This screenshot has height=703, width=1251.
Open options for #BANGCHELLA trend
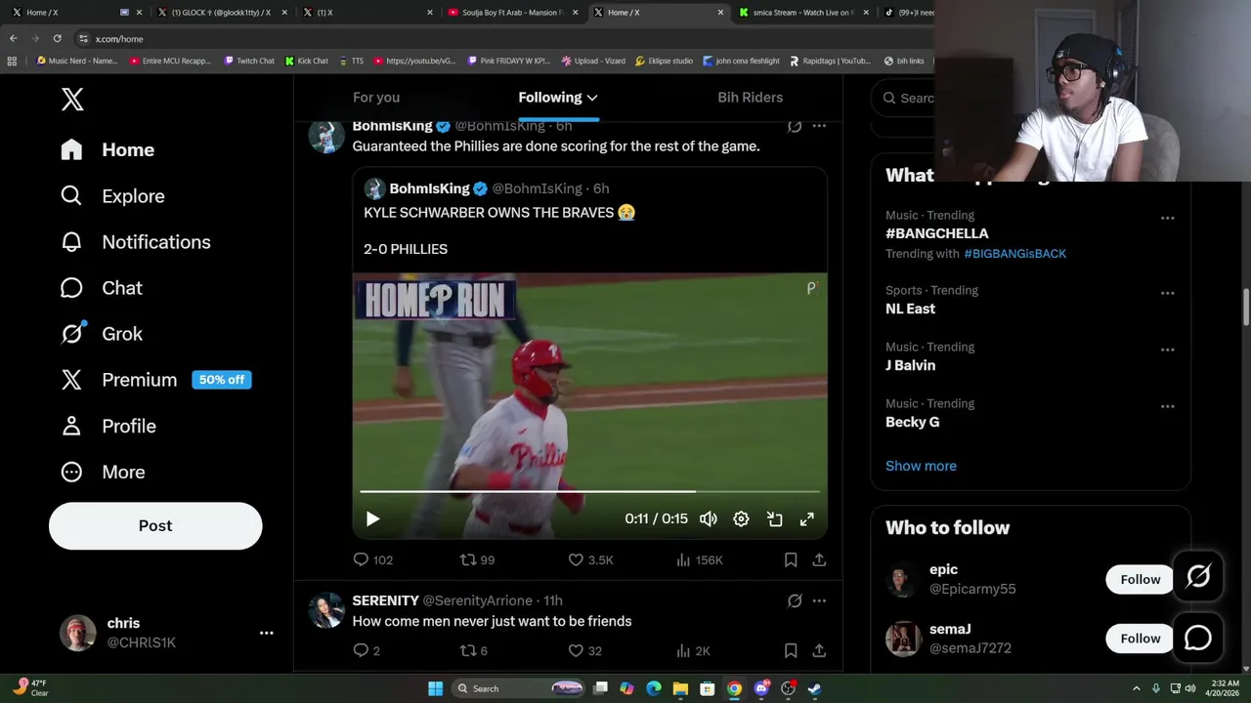click(x=1167, y=218)
